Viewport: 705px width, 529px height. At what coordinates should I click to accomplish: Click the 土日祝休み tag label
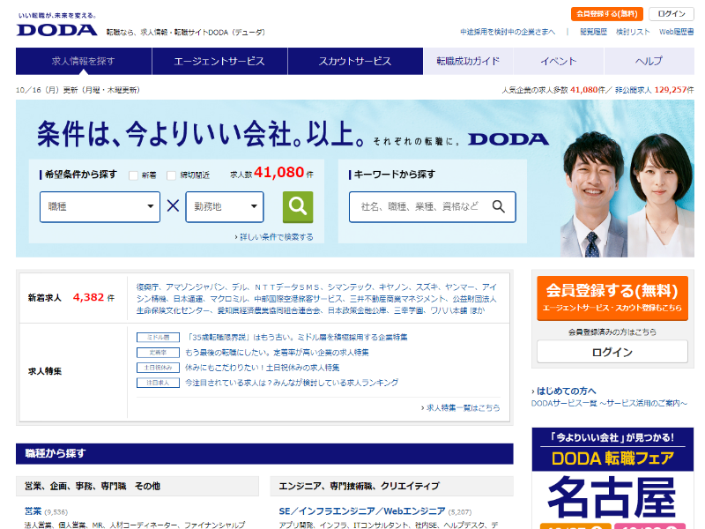coord(158,368)
